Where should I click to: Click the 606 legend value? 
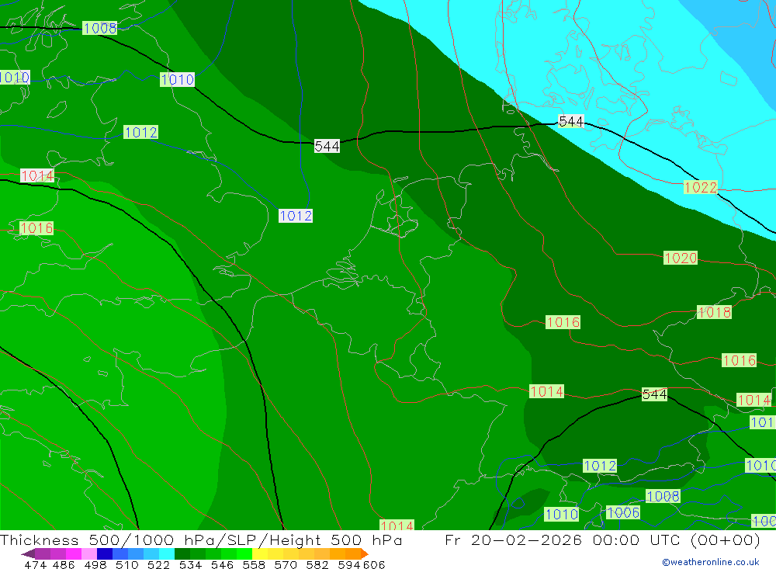coord(373,565)
